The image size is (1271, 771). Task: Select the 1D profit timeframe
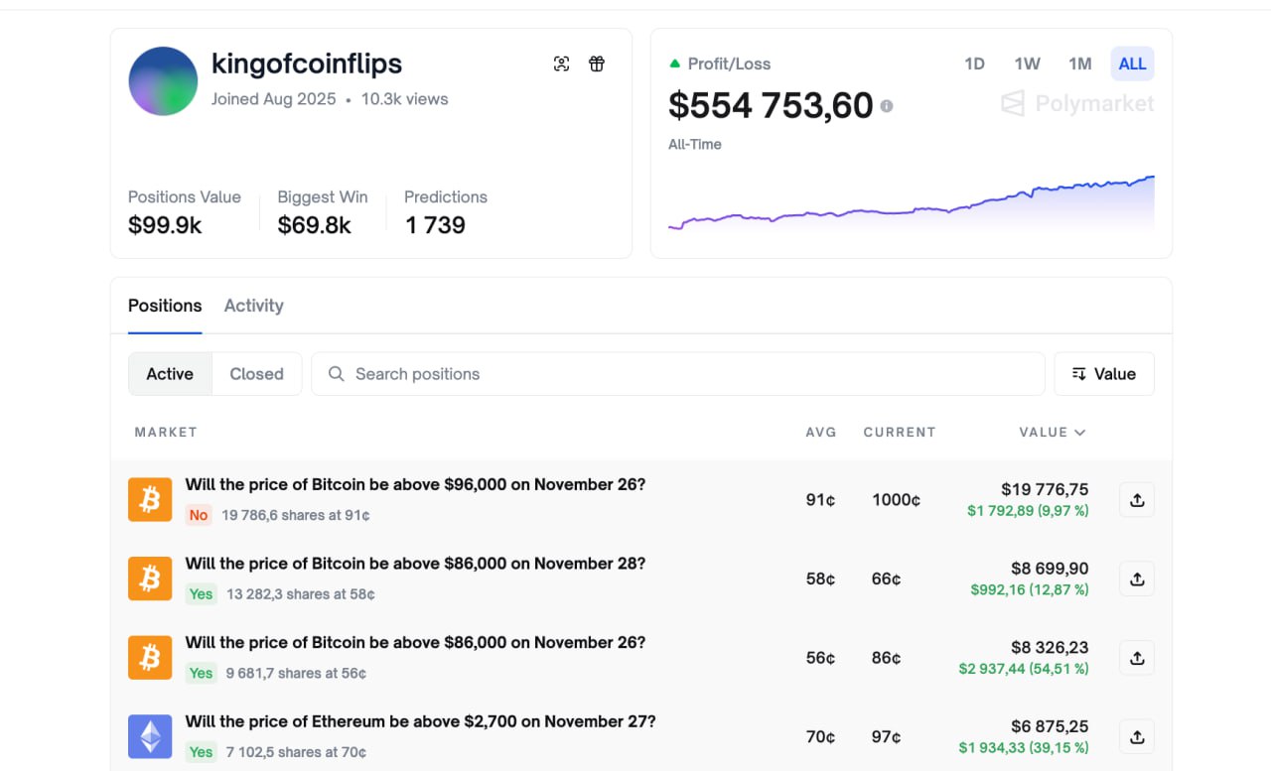point(974,64)
